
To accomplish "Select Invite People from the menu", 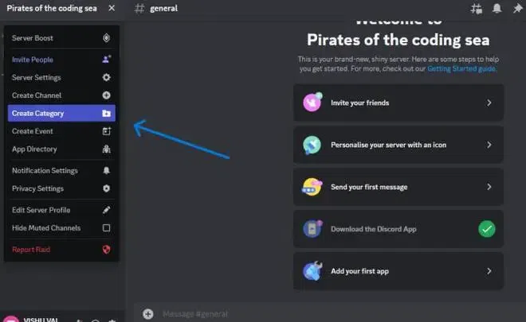I will coord(61,60).
